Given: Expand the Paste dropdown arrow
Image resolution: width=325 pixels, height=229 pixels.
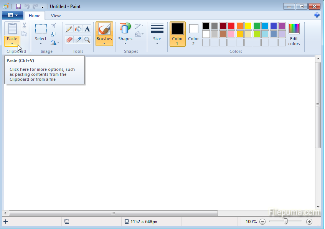Looking at the screenshot, I should point(12,43).
